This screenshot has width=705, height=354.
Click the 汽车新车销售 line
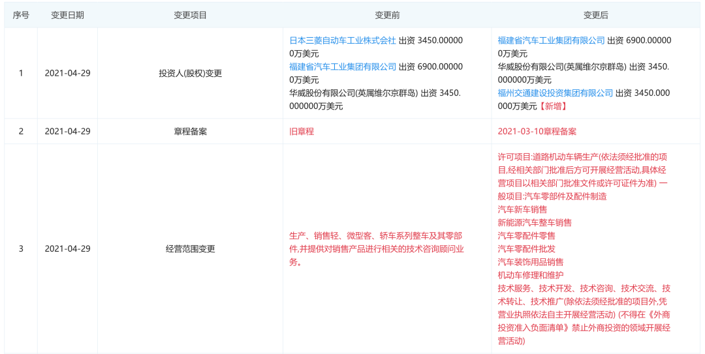pyautogui.click(x=522, y=209)
